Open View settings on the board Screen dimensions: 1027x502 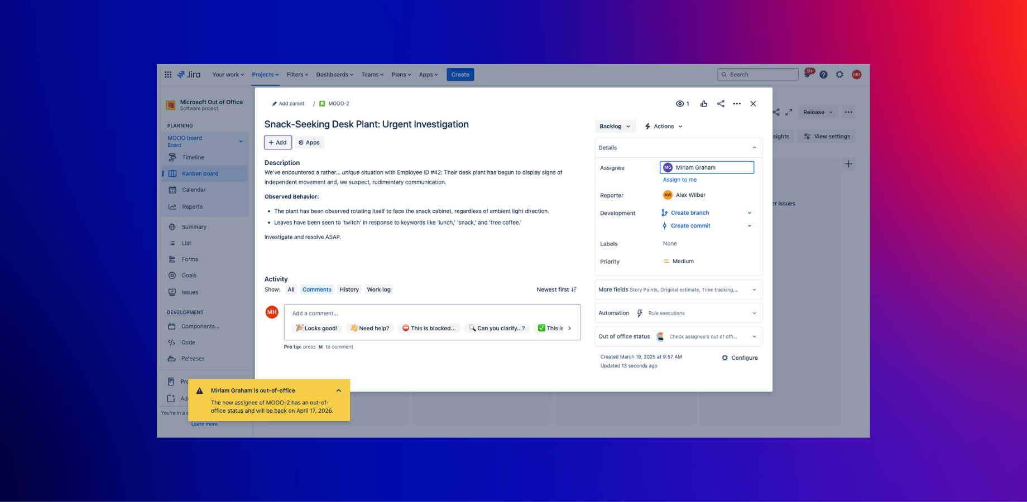point(827,137)
